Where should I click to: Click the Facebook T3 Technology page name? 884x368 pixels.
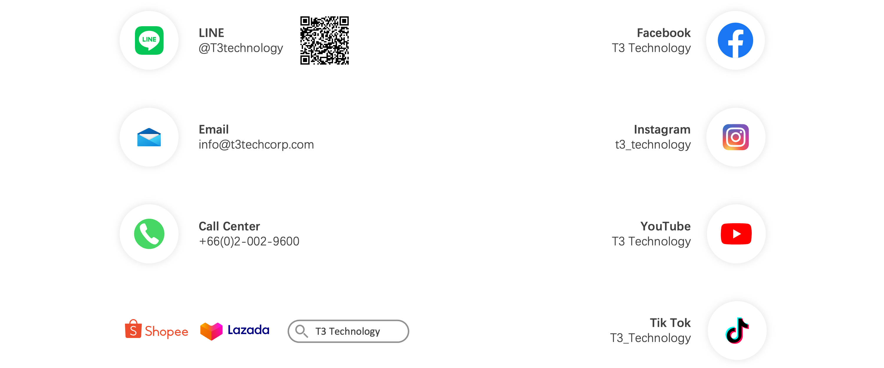[651, 48]
